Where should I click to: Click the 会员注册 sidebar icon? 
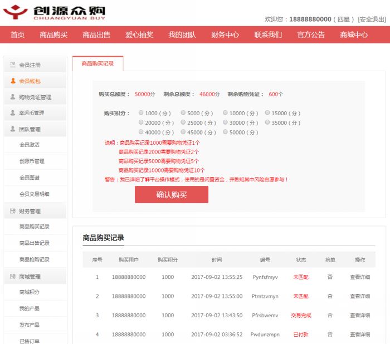13,65
